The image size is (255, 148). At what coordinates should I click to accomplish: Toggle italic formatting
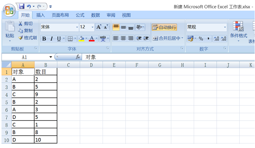pyautogui.click(x=52, y=39)
